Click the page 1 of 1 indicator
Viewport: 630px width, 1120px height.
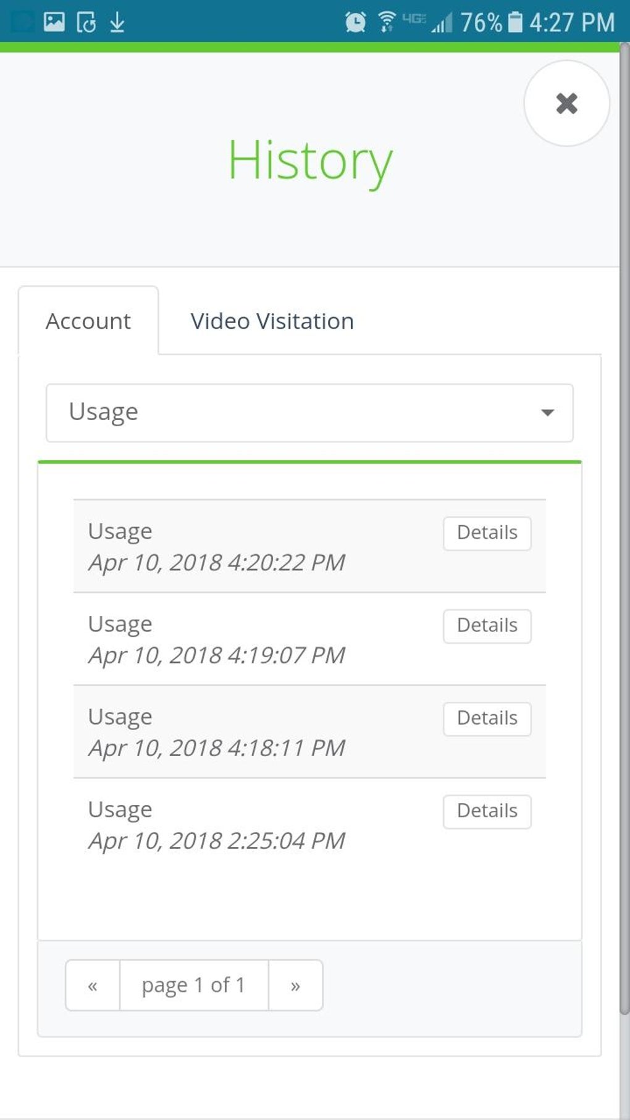tap(194, 985)
